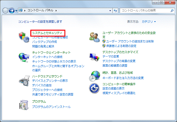Click shield icon beside 保護者による制限の設定

click(x=104, y=46)
